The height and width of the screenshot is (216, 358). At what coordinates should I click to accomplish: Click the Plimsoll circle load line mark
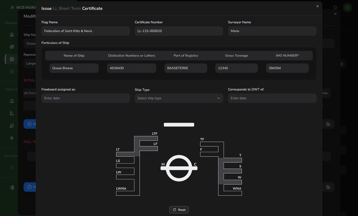tap(179, 168)
